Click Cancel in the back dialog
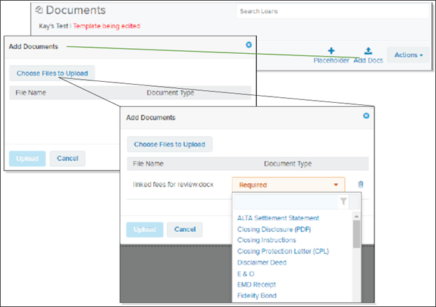Viewport: 436px width, 307px height. tap(68, 159)
